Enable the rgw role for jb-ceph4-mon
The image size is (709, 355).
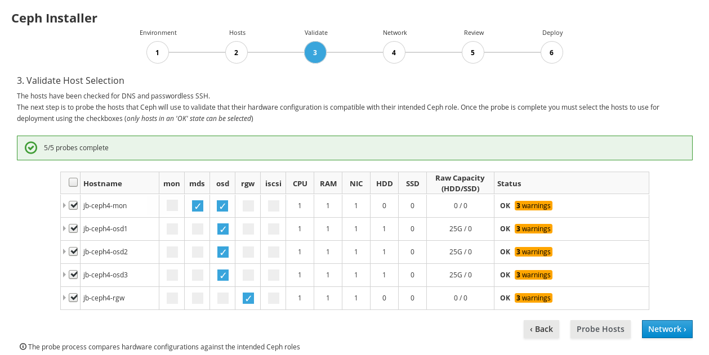(x=248, y=206)
